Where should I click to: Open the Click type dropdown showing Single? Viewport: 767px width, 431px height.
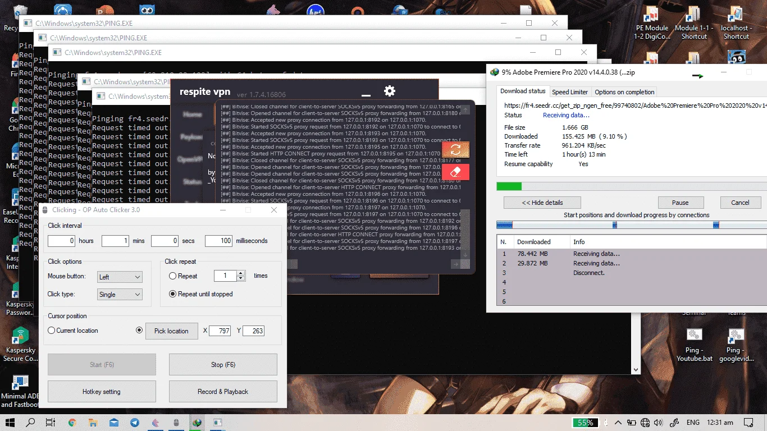(120, 294)
